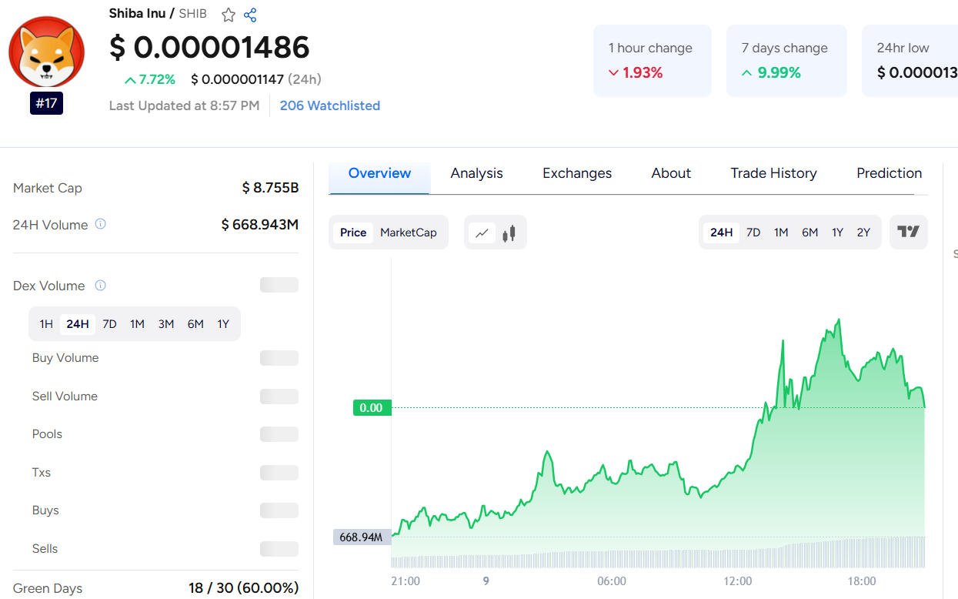Screen dimensions: 958x599
Task: Click the Last Updated at 8:57 PM text
Action: (x=185, y=105)
